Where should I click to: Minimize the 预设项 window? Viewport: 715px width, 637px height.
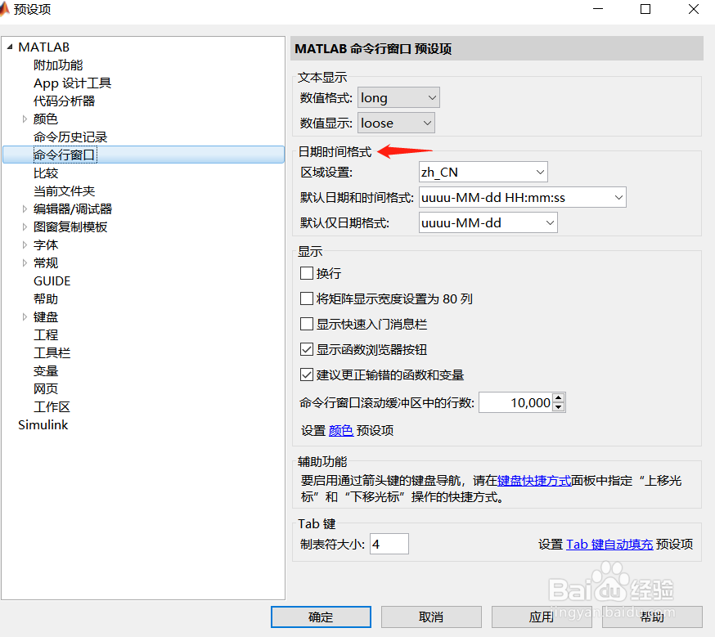pyautogui.click(x=598, y=9)
